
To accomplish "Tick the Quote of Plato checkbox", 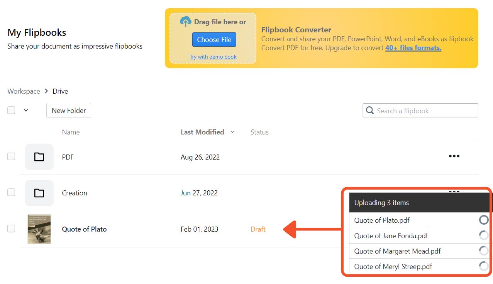I will pyautogui.click(x=11, y=229).
